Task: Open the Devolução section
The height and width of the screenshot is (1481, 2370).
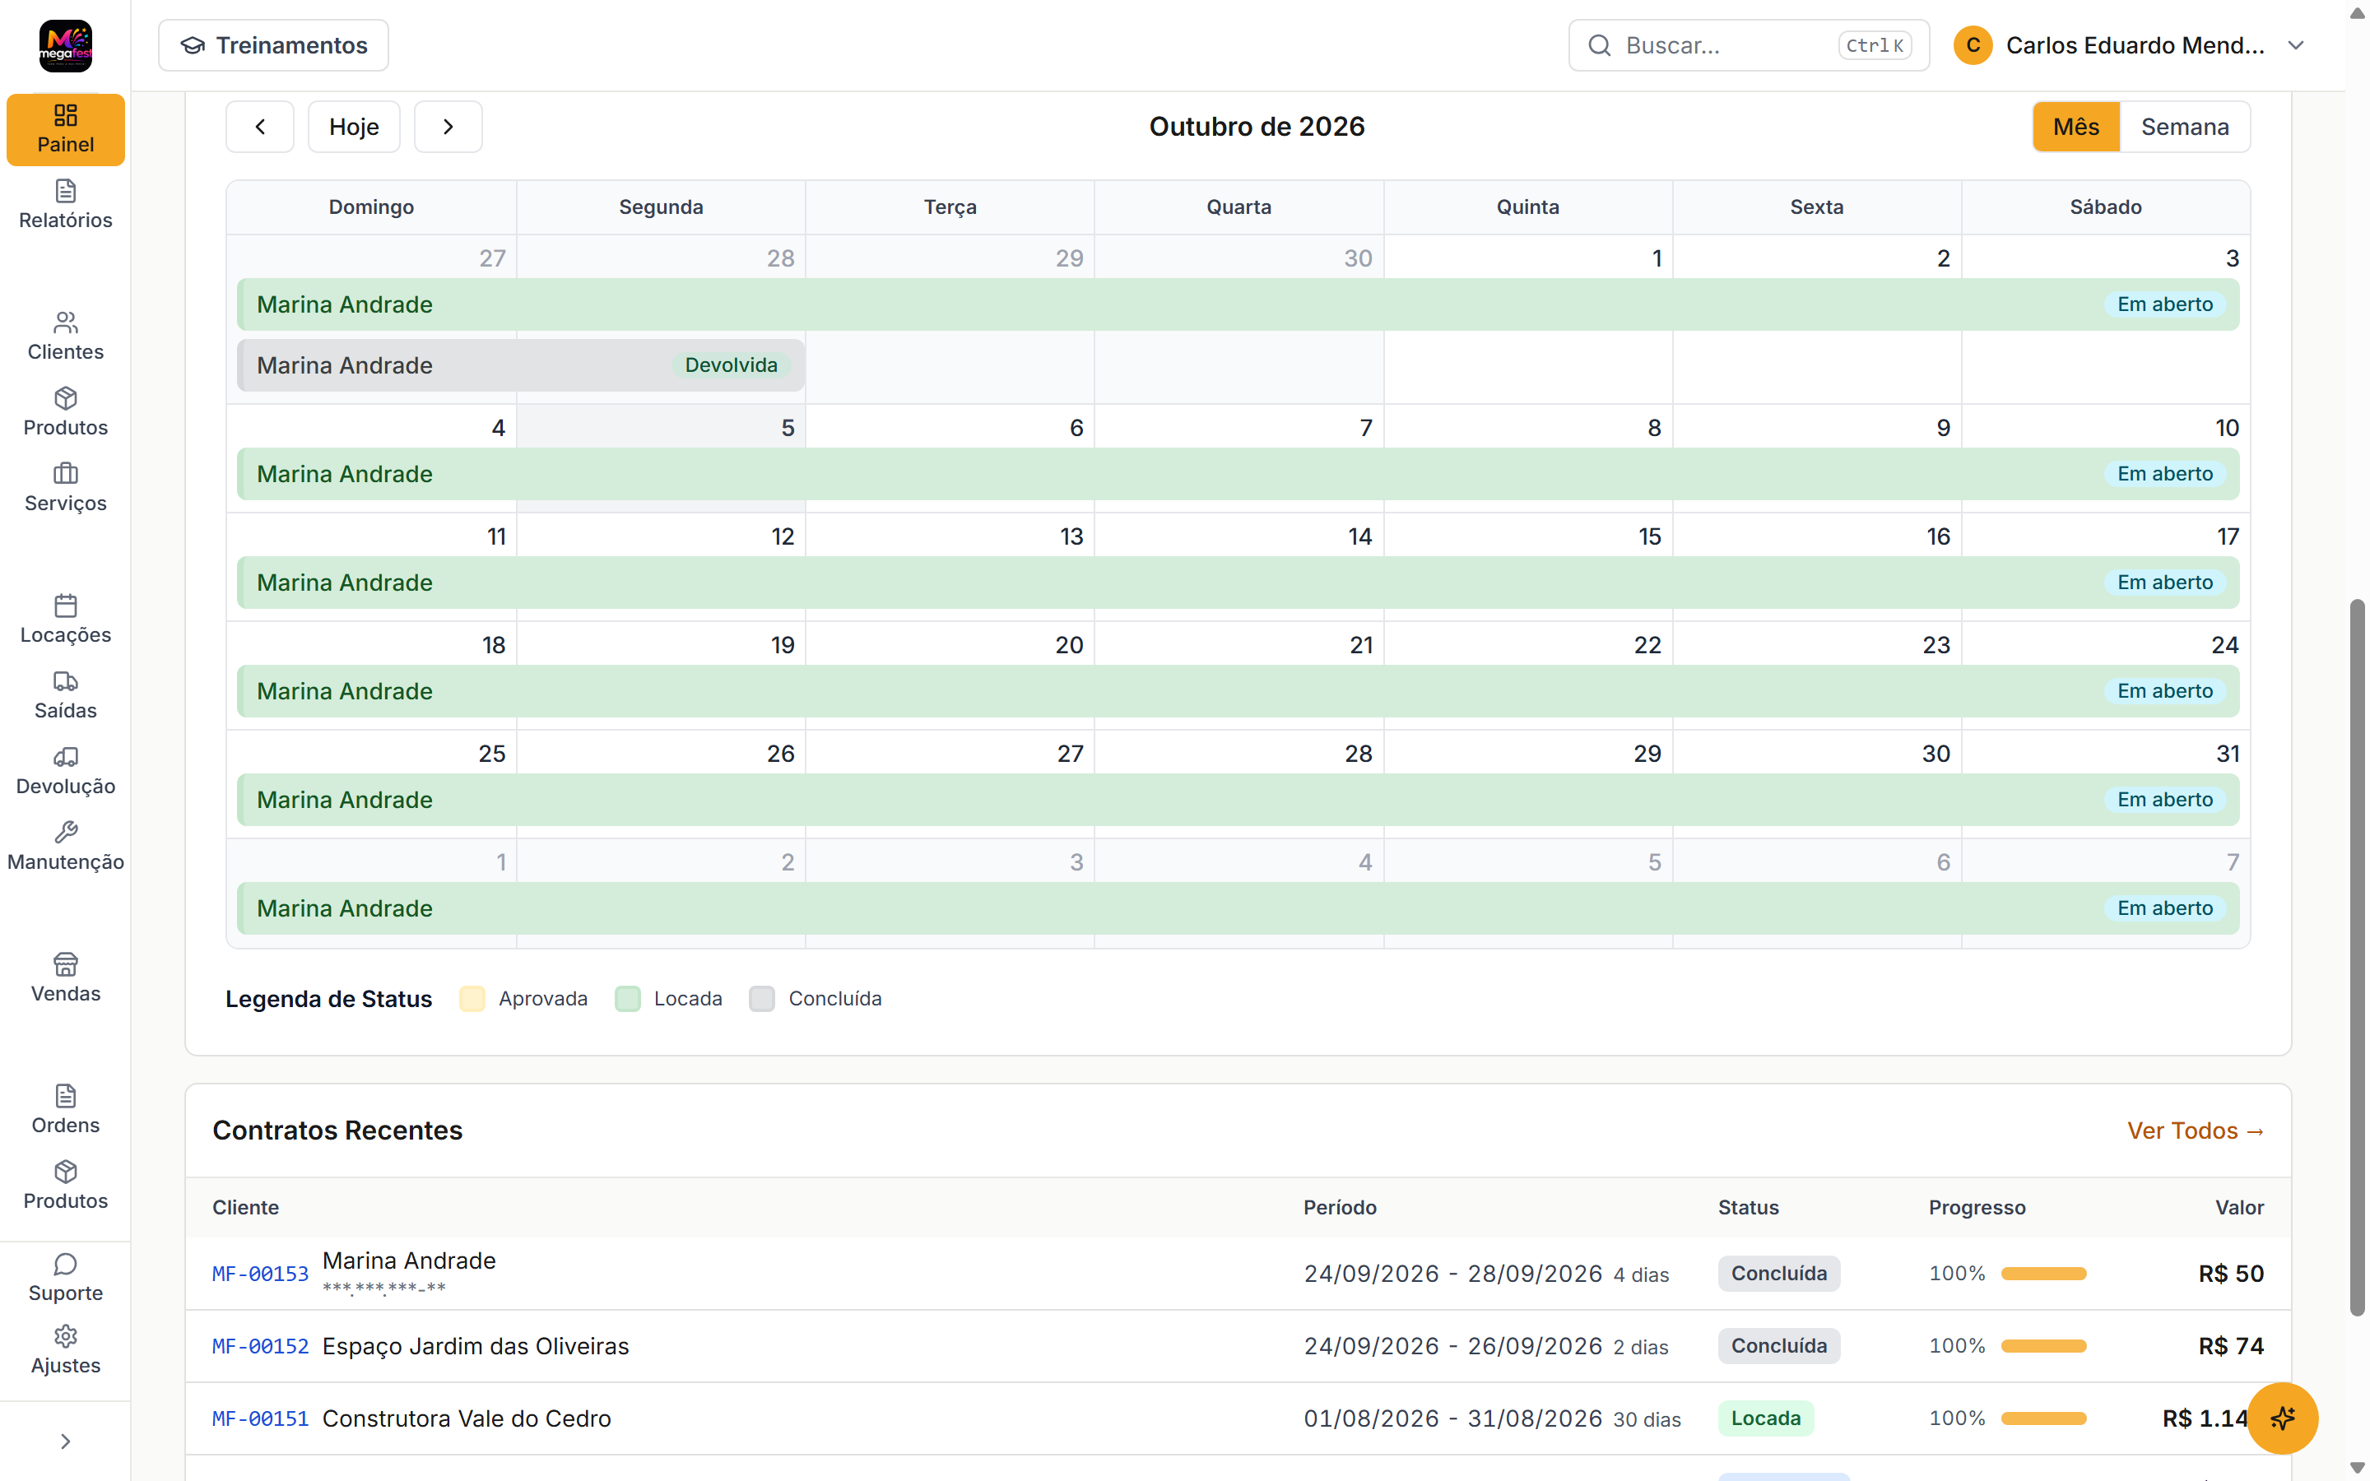Action: (66, 771)
